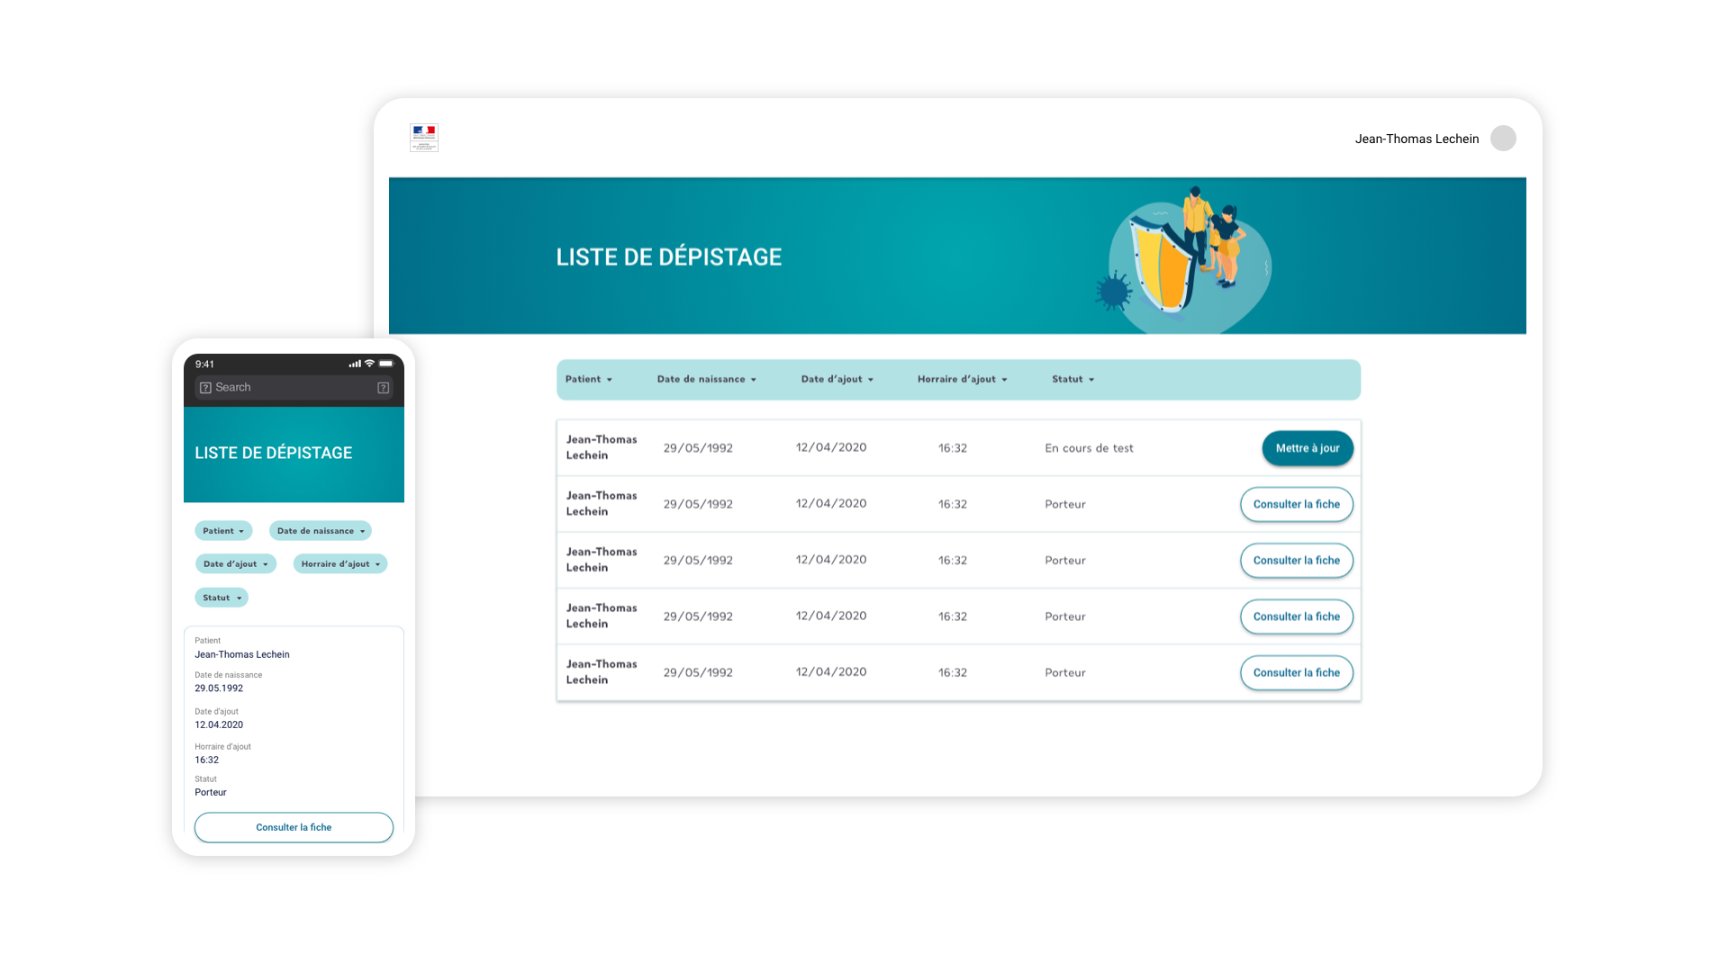1729x972 pixels.
Task: Tap the mobile Wi-Fi status icon
Action: click(x=369, y=364)
